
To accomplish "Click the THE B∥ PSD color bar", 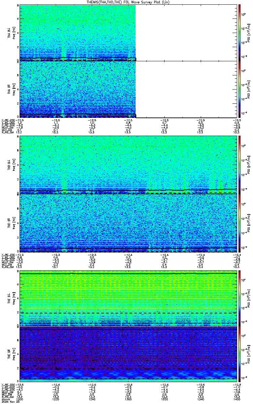I will pos(240,355).
